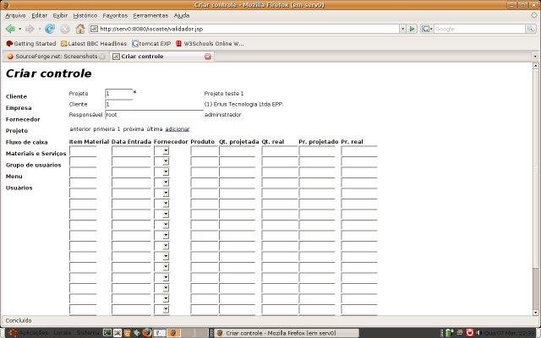The image size is (541, 338).
Task: Click the Stop loading icon
Action: (65, 29)
